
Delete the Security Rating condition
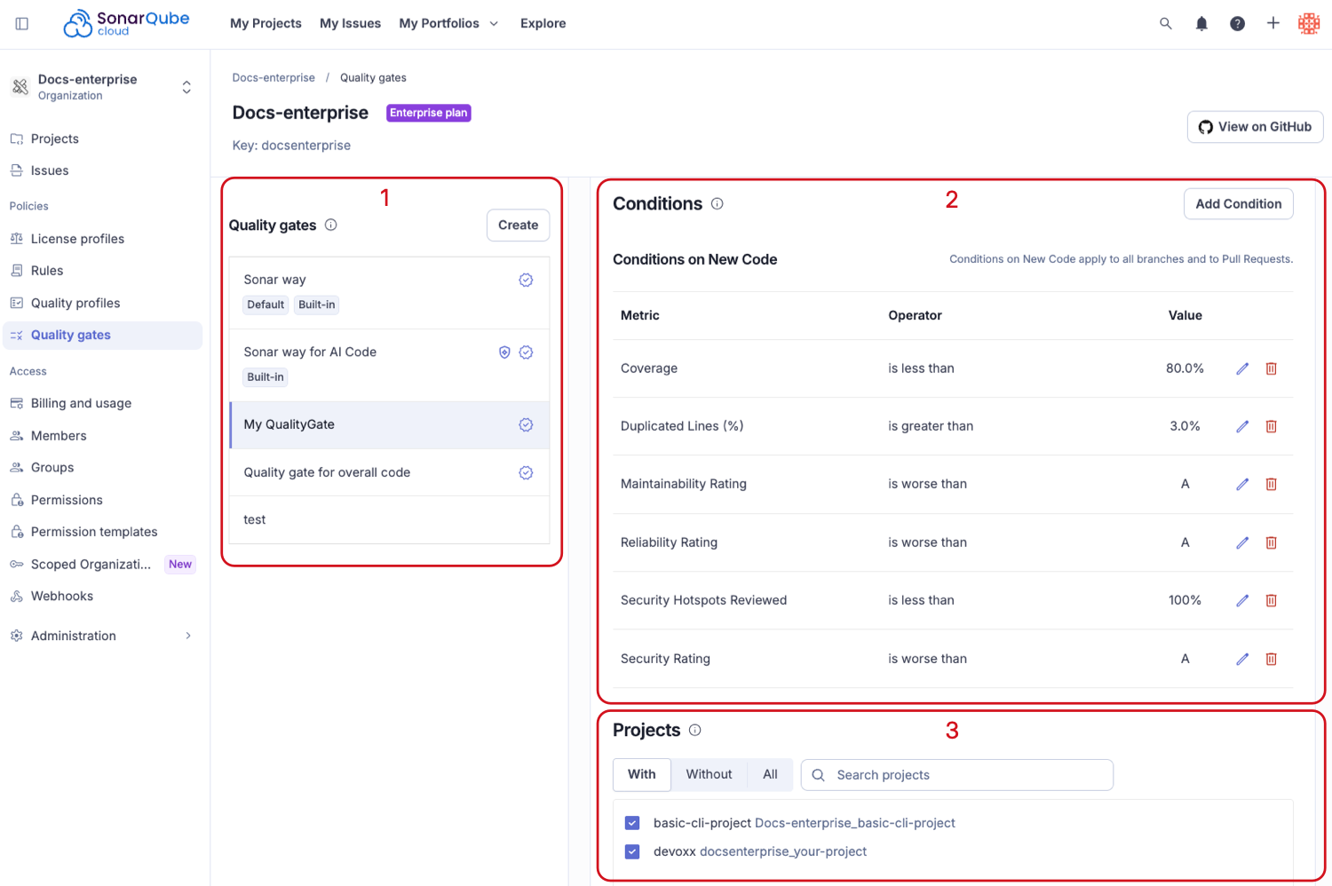coord(1272,659)
